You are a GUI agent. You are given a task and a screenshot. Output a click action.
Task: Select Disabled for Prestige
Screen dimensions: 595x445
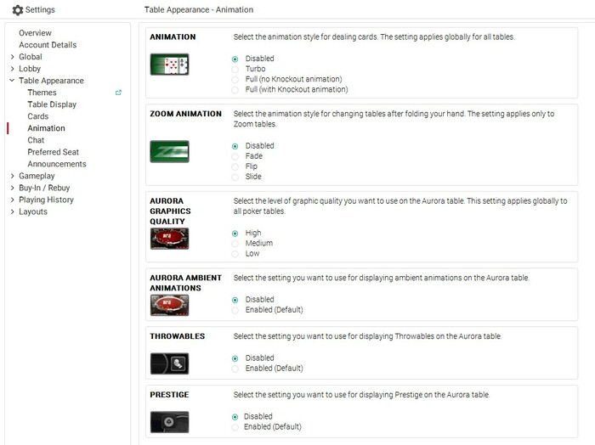tap(235, 417)
